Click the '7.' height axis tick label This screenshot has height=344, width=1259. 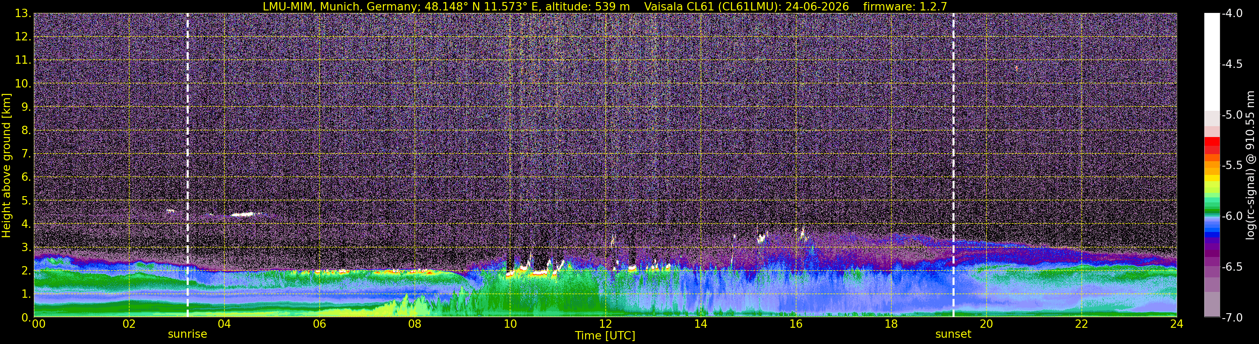click(26, 154)
